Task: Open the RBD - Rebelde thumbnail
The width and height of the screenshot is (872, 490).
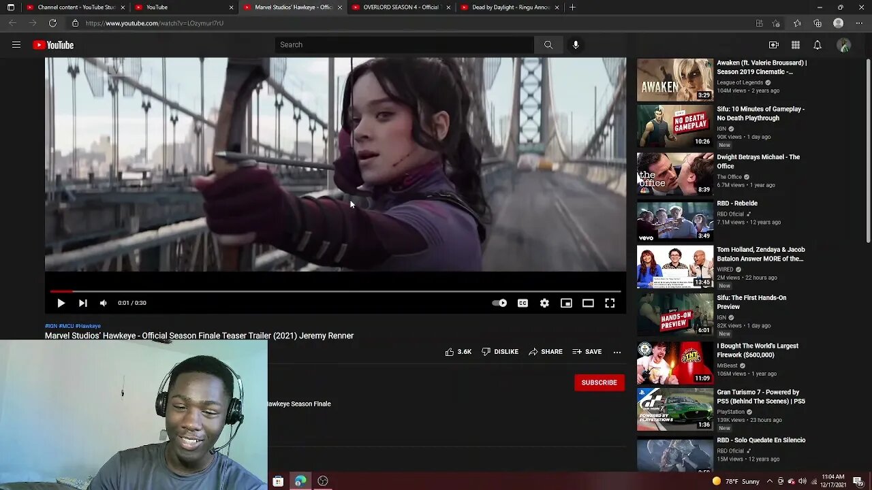Action: (x=675, y=221)
